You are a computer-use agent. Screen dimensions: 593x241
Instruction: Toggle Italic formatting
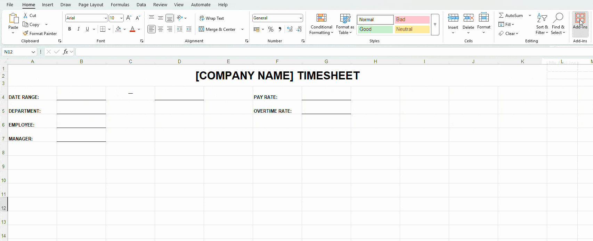(x=79, y=29)
